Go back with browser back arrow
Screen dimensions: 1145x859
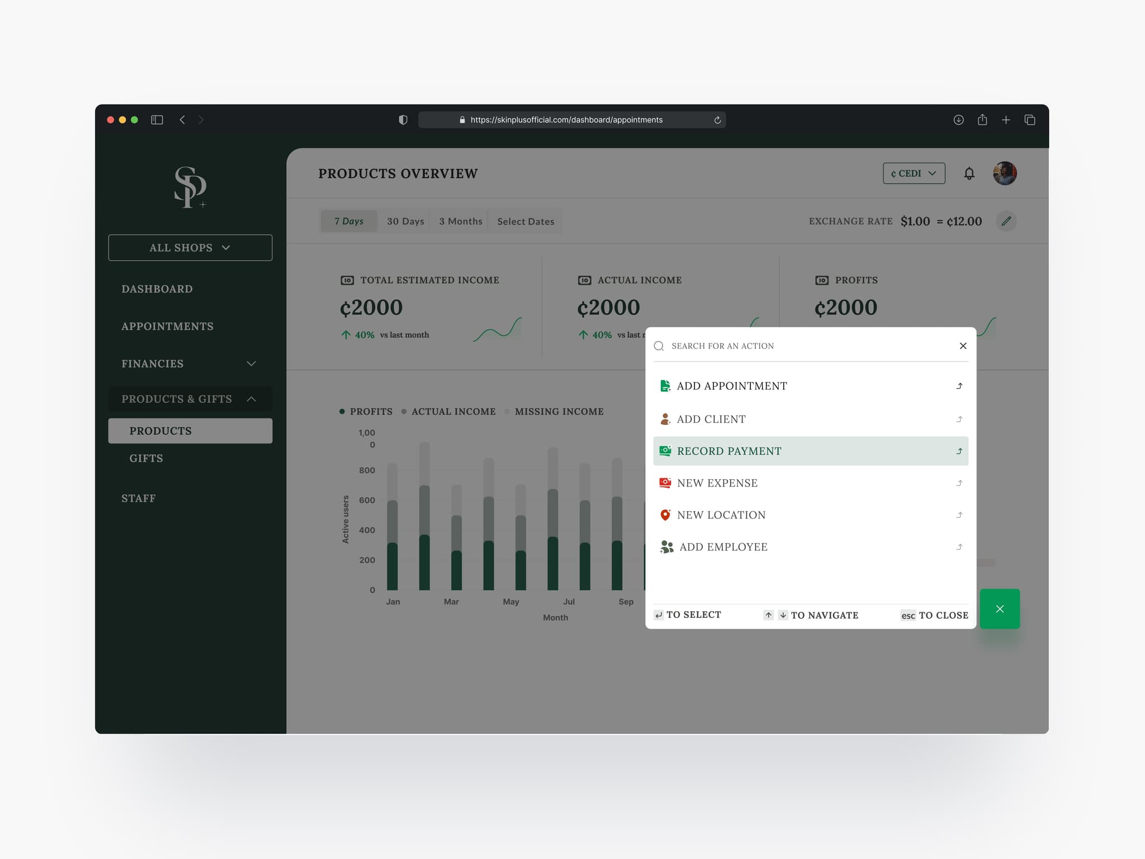[182, 120]
